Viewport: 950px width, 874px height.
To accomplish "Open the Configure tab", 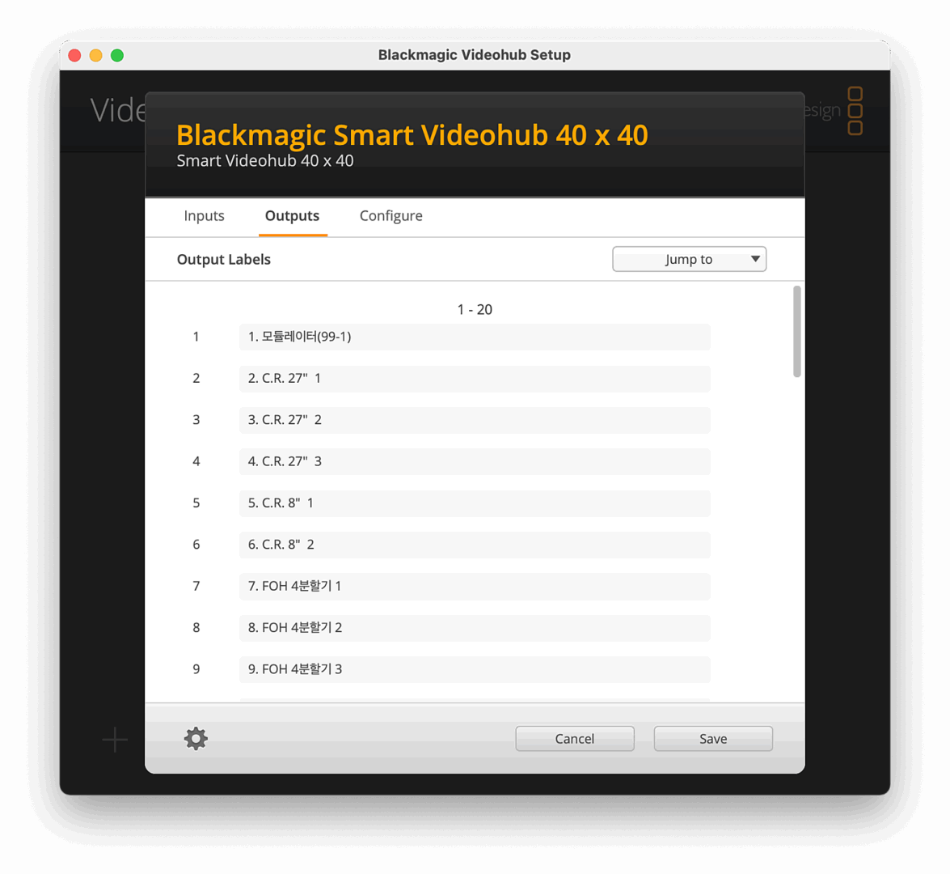I will 391,216.
